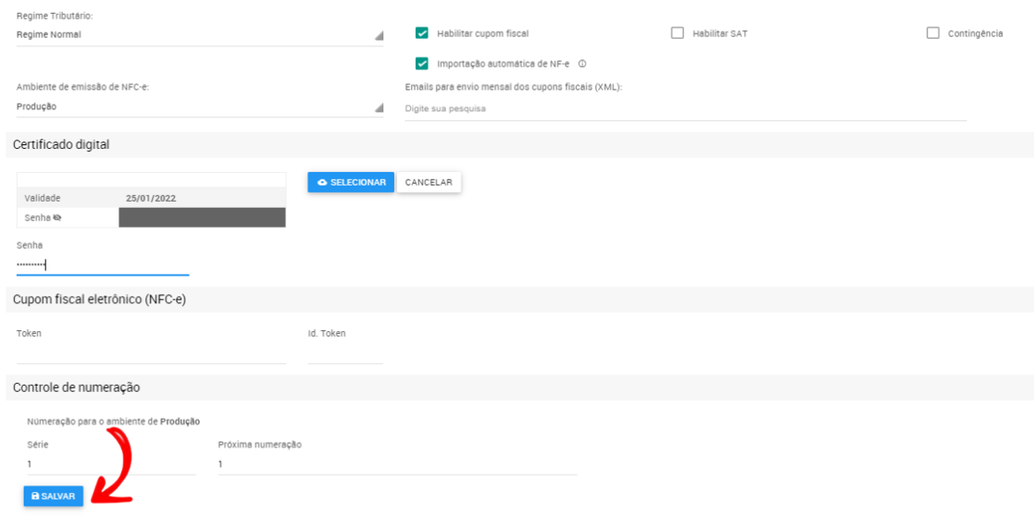Click the info icon beside Importação automática de NF-e
Screen dimensions: 1034x516
pos(583,64)
